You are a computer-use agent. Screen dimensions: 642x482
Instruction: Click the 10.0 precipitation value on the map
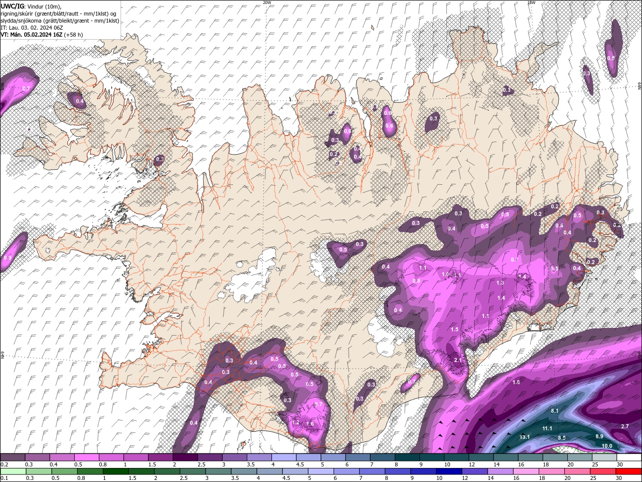click(607, 446)
